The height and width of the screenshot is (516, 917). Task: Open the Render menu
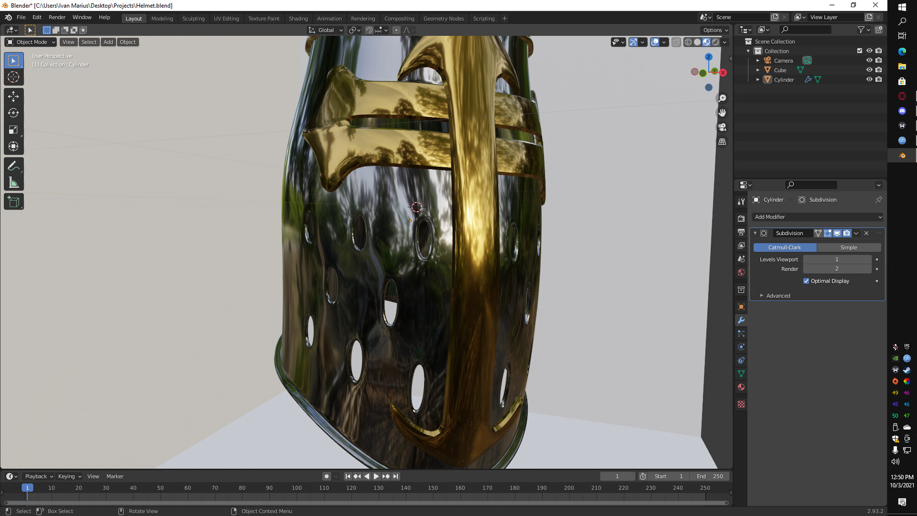coord(57,17)
